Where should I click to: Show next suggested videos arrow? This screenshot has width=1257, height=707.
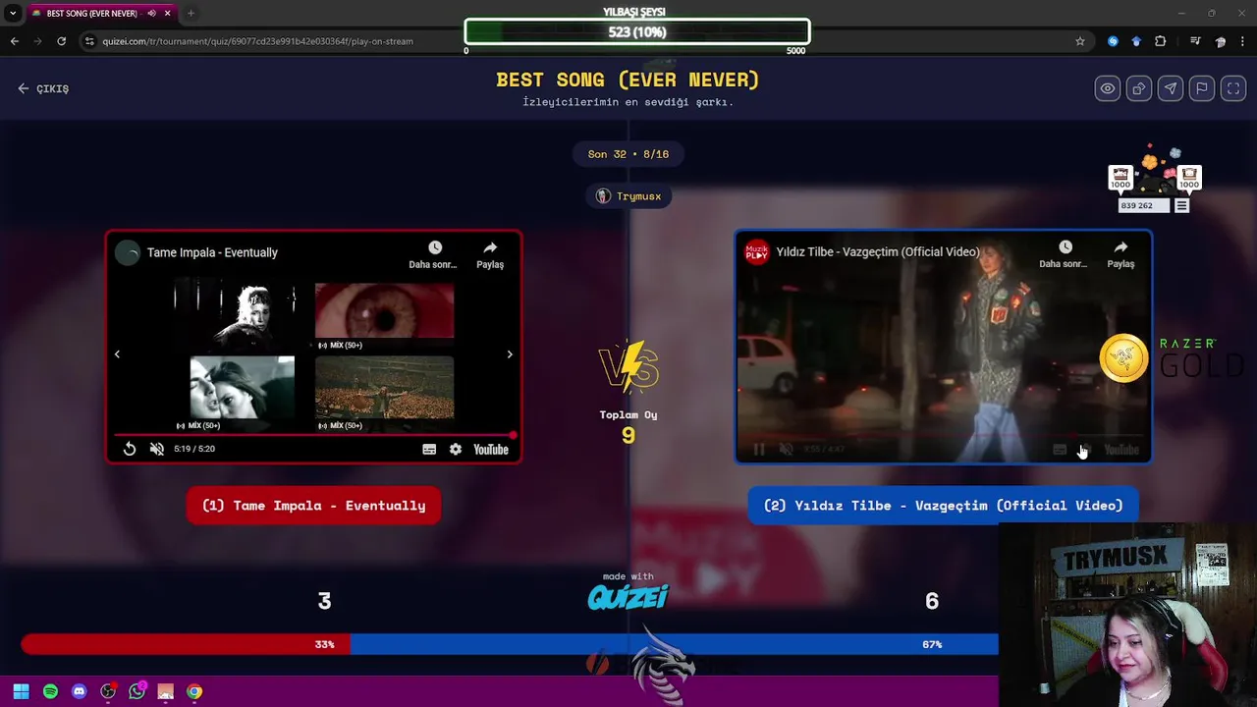510,354
